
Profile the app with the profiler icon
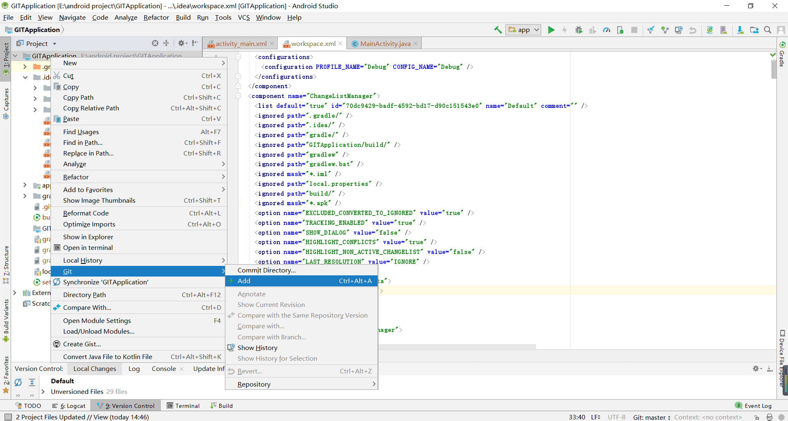[607, 30]
